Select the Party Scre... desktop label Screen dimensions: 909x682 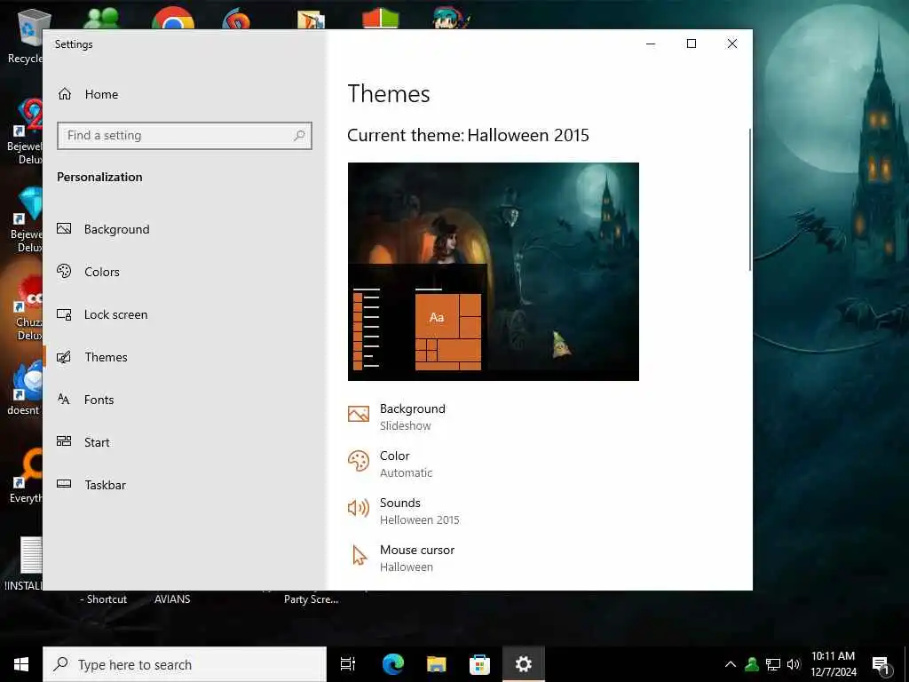(x=311, y=599)
